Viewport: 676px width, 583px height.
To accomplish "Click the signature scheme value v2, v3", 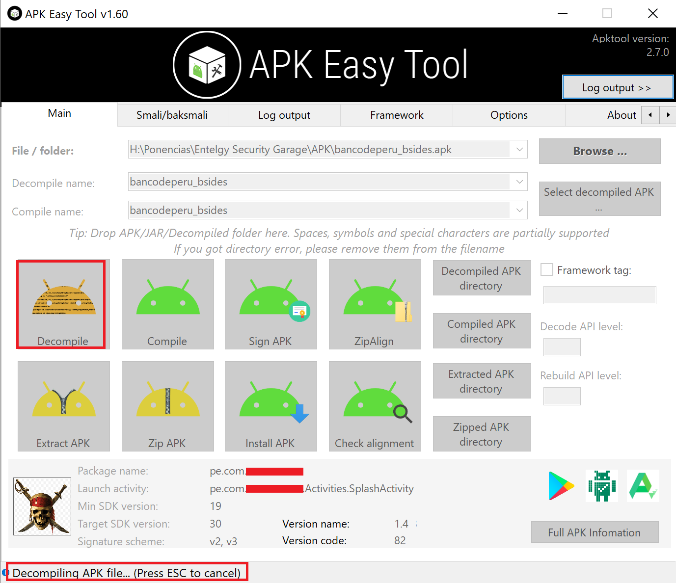I will tap(223, 541).
